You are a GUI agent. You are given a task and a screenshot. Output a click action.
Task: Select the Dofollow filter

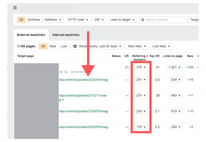click(x=34, y=20)
